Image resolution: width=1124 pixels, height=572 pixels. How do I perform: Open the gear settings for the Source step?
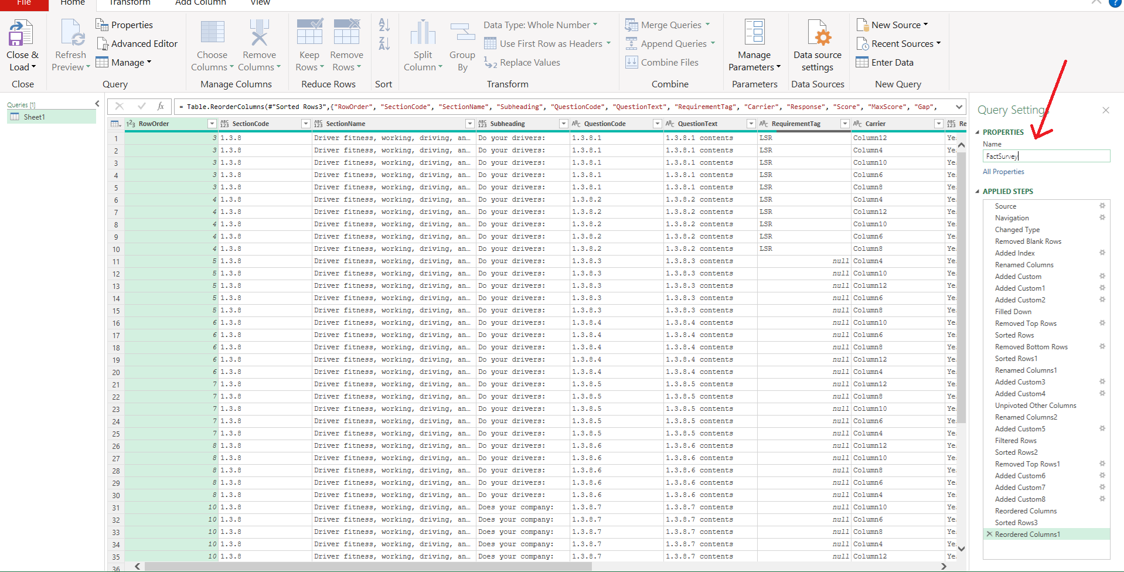1102,206
